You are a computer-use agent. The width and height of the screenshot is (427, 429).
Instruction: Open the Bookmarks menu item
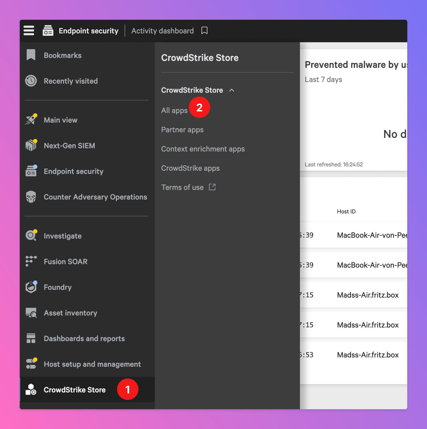pyautogui.click(x=63, y=55)
